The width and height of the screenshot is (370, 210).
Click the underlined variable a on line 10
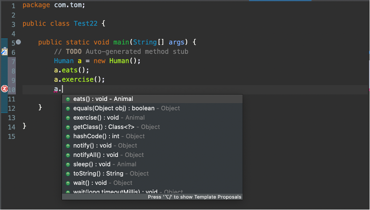(56, 89)
